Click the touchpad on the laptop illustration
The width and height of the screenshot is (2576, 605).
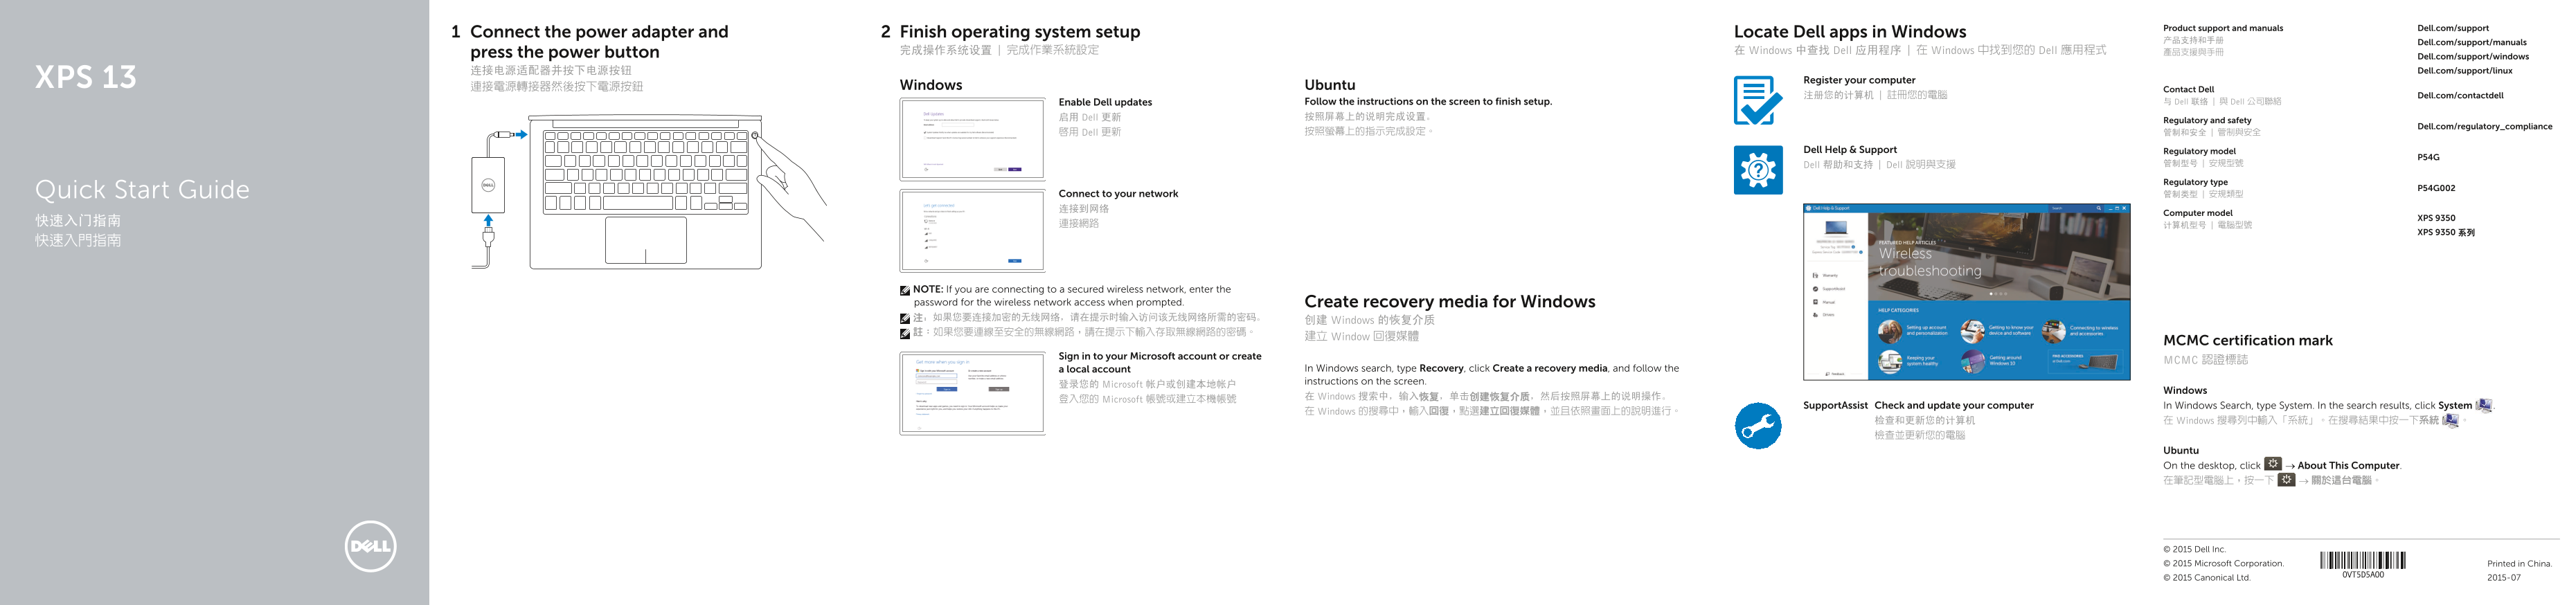click(646, 240)
